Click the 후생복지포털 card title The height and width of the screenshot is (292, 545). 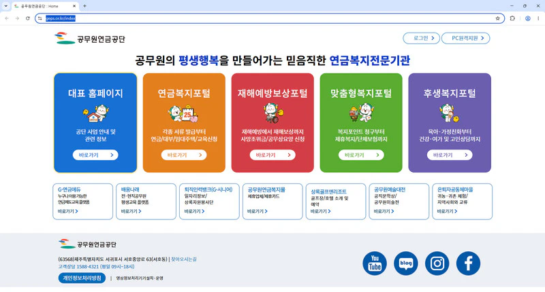(450, 93)
